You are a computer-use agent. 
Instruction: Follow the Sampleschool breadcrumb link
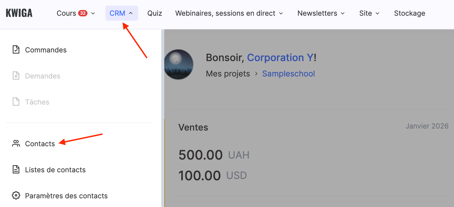288,73
